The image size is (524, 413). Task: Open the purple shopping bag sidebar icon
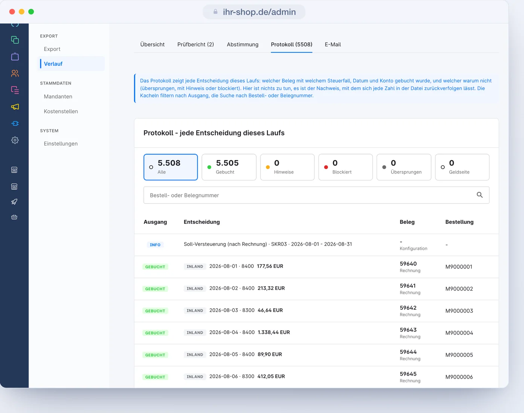point(15,56)
